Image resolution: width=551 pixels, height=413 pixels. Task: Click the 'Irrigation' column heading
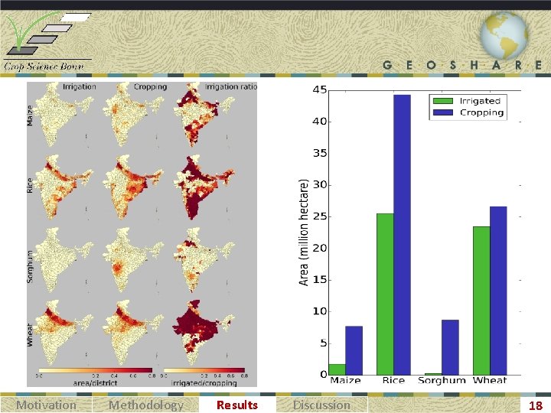point(80,86)
